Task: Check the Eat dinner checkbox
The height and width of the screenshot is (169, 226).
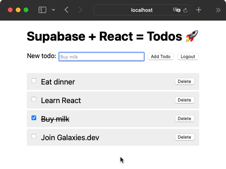Action: click(x=34, y=81)
